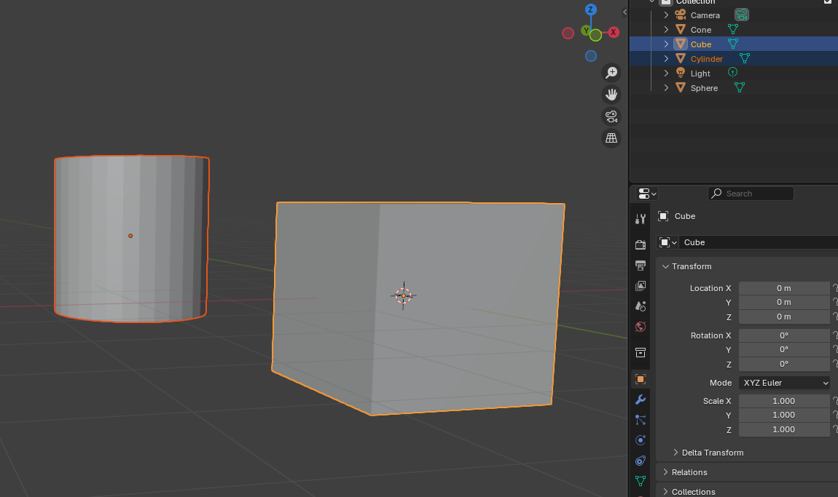Click the Scale Z value field

pos(784,429)
